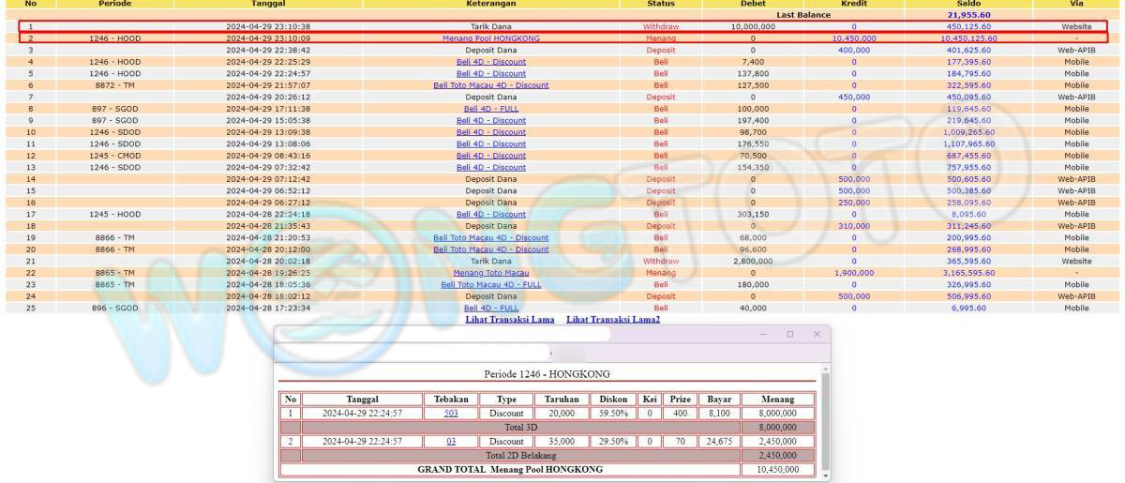Close the Periode 1246 - HONGKONG popup
The width and height of the screenshot is (1125, 483).
(817, 335)
